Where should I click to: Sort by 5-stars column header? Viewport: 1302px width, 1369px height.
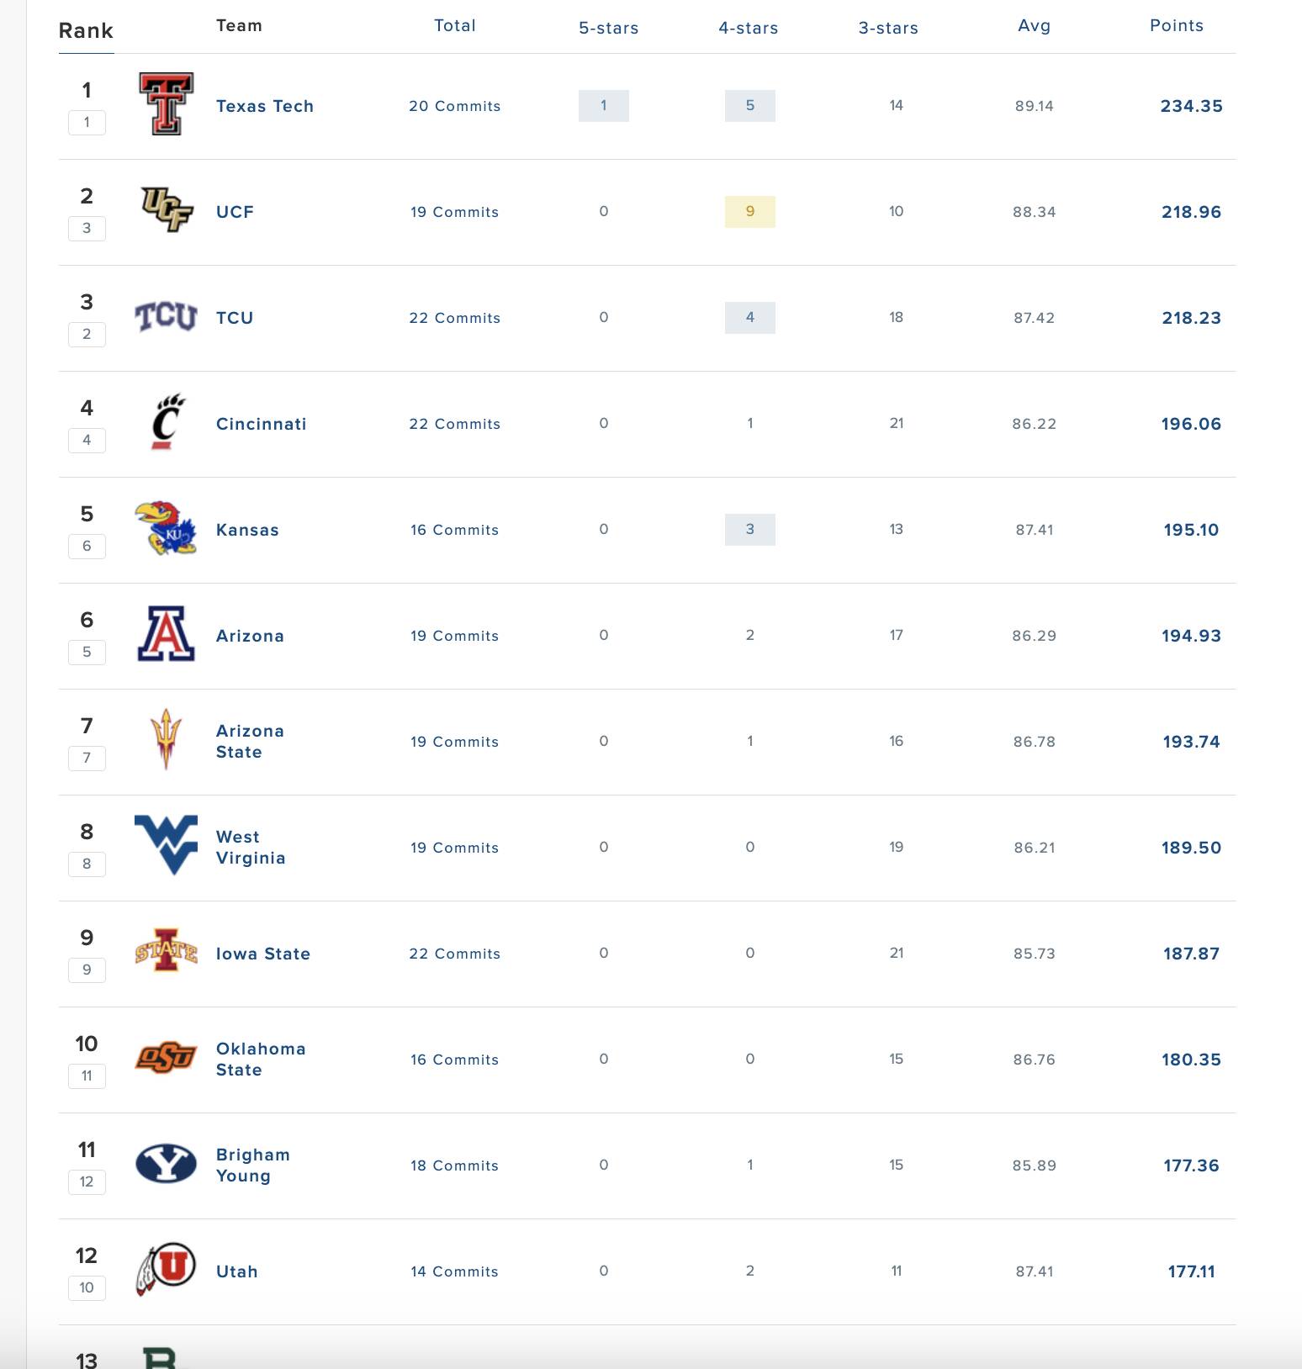click(x=608, y=28)
